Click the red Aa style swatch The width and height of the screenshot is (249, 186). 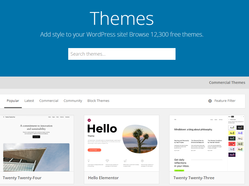click(x=232, y=144)
